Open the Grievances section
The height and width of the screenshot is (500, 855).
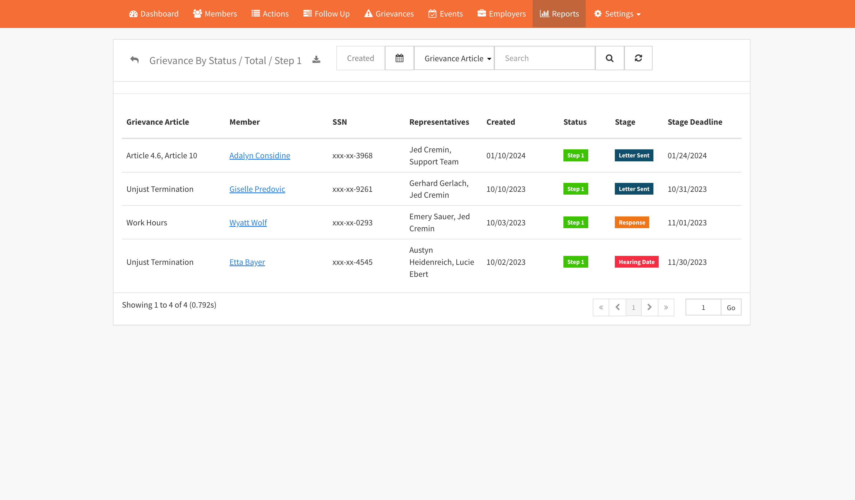tap(389, 14)
